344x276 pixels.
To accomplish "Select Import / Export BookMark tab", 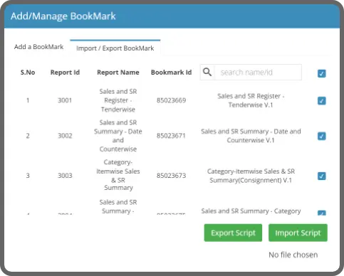I will pos(115,48).
